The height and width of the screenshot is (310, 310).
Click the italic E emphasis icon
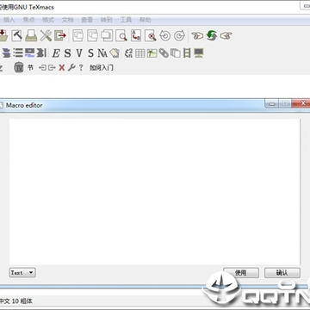56,53
